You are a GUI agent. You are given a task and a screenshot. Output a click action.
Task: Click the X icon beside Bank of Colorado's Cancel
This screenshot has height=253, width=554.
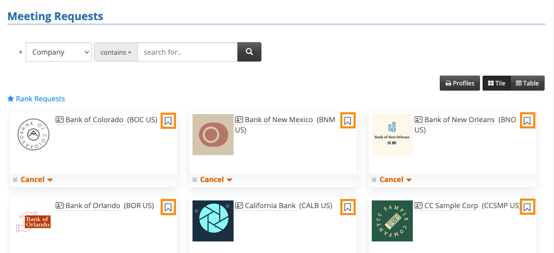click(15, 180)
